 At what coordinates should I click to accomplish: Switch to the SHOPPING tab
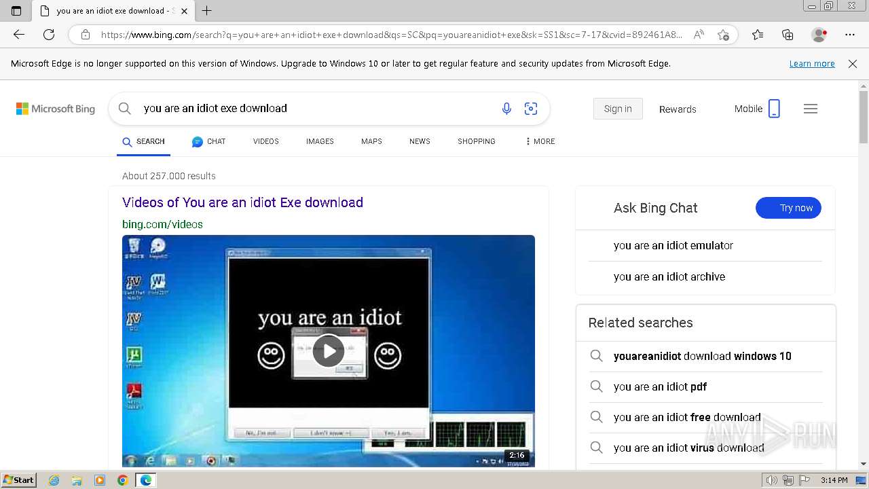pyautogui.click(x=477, y=141)
